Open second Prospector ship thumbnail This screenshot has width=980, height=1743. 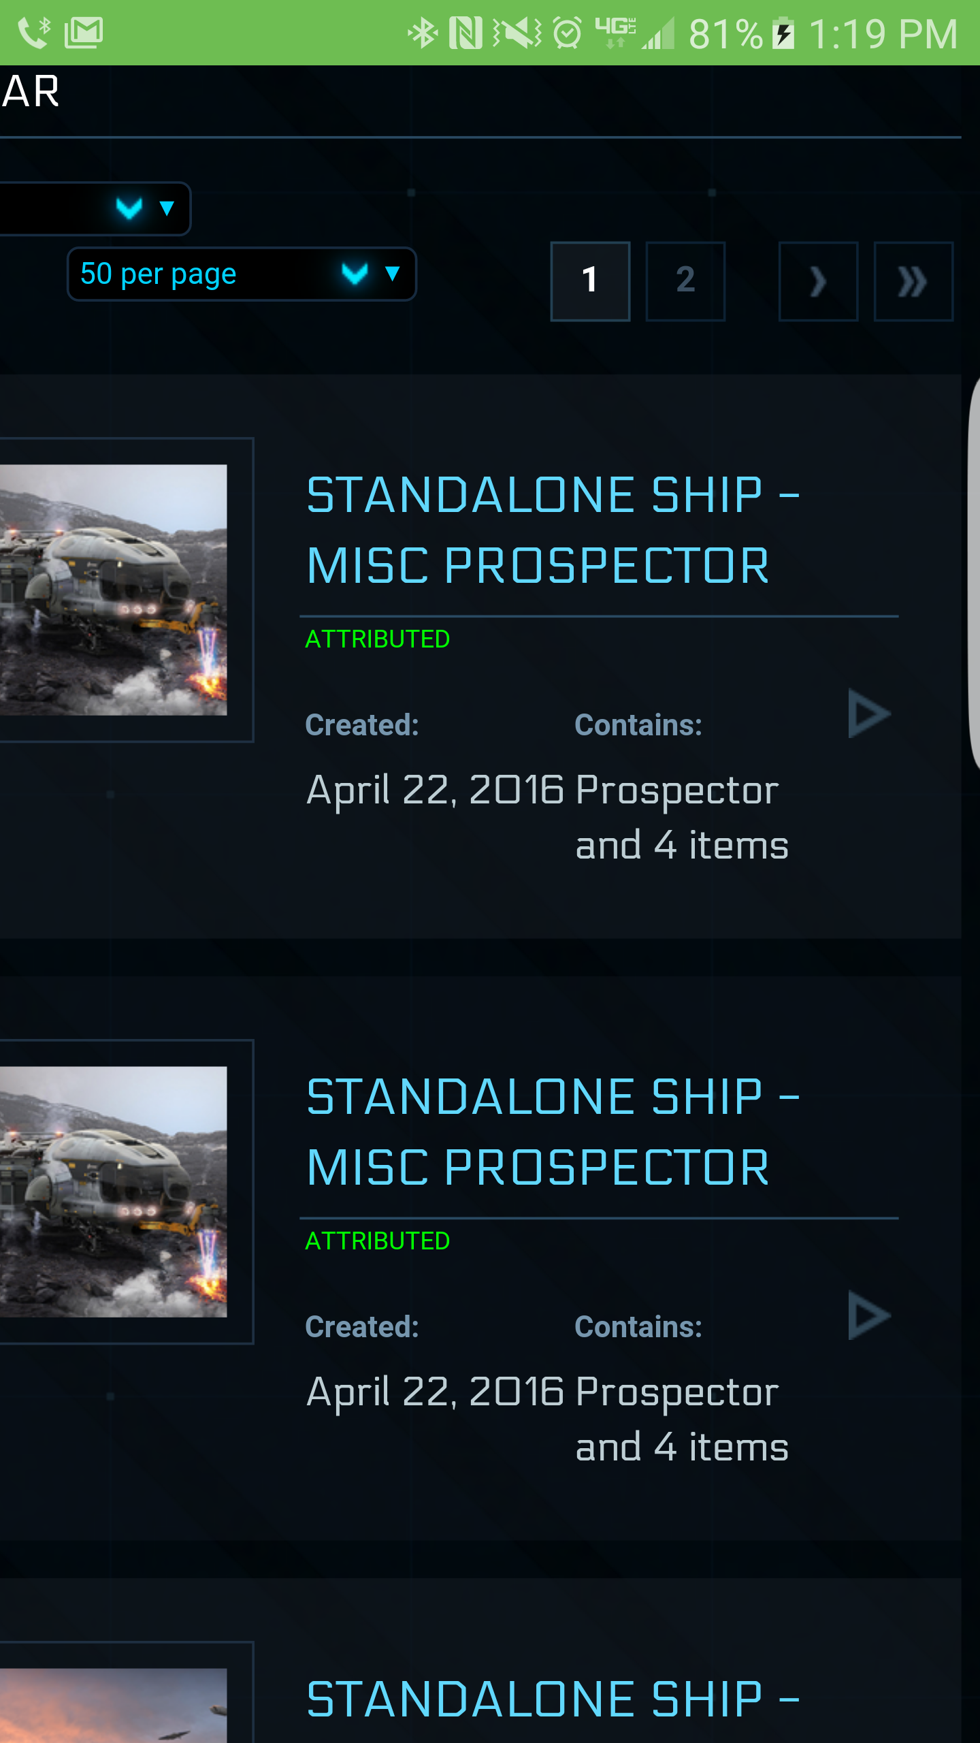(x=113, y=1192)
